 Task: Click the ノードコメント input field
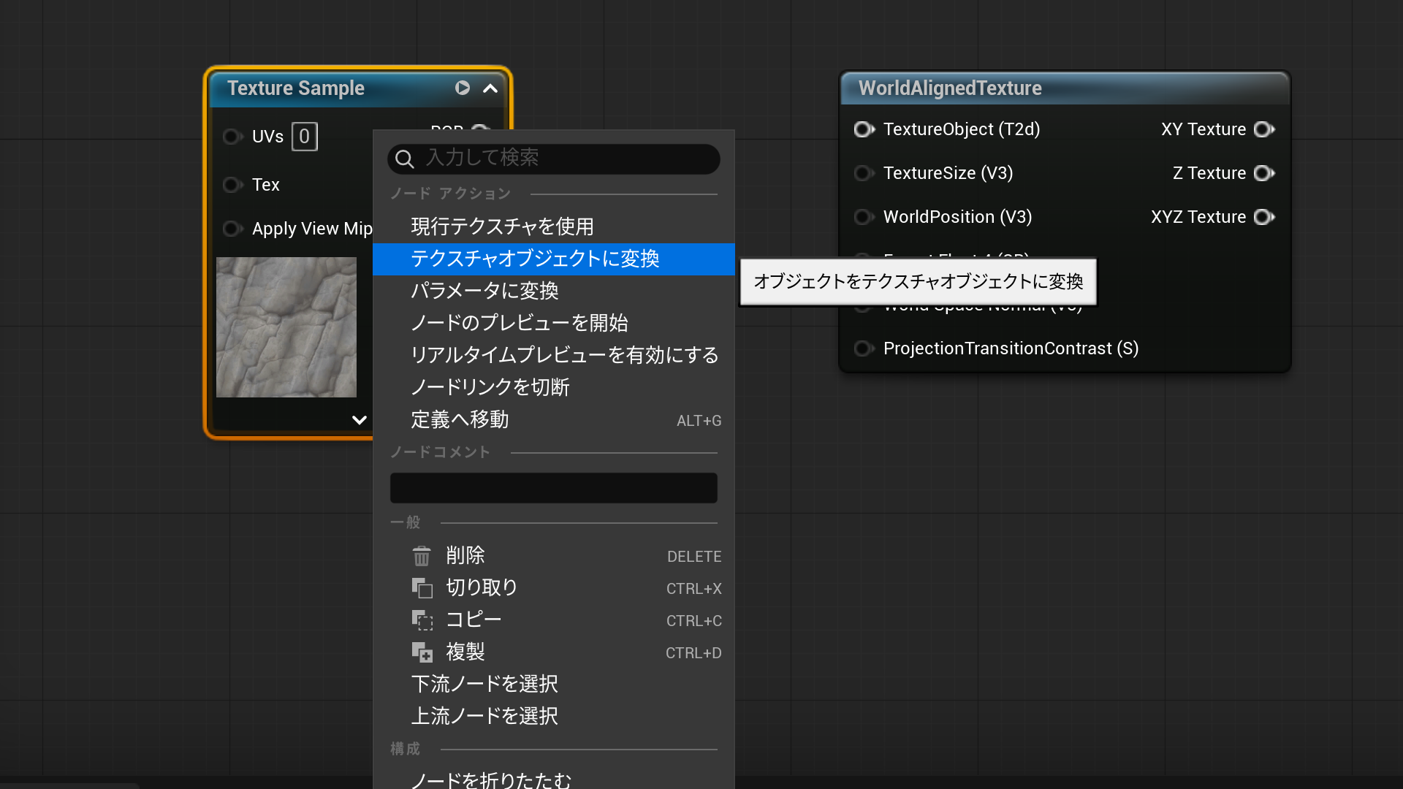point(553,487)
